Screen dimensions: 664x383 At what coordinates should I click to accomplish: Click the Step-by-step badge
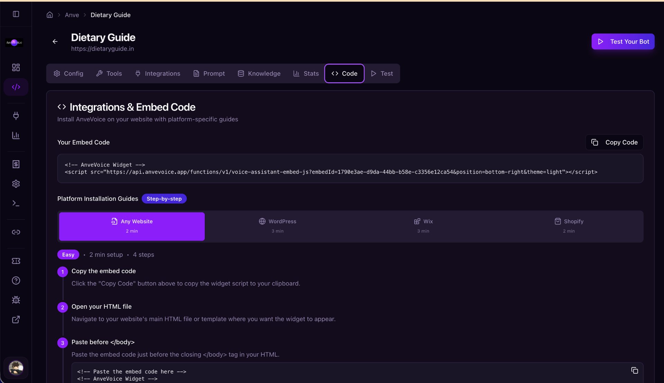point(164,199)
